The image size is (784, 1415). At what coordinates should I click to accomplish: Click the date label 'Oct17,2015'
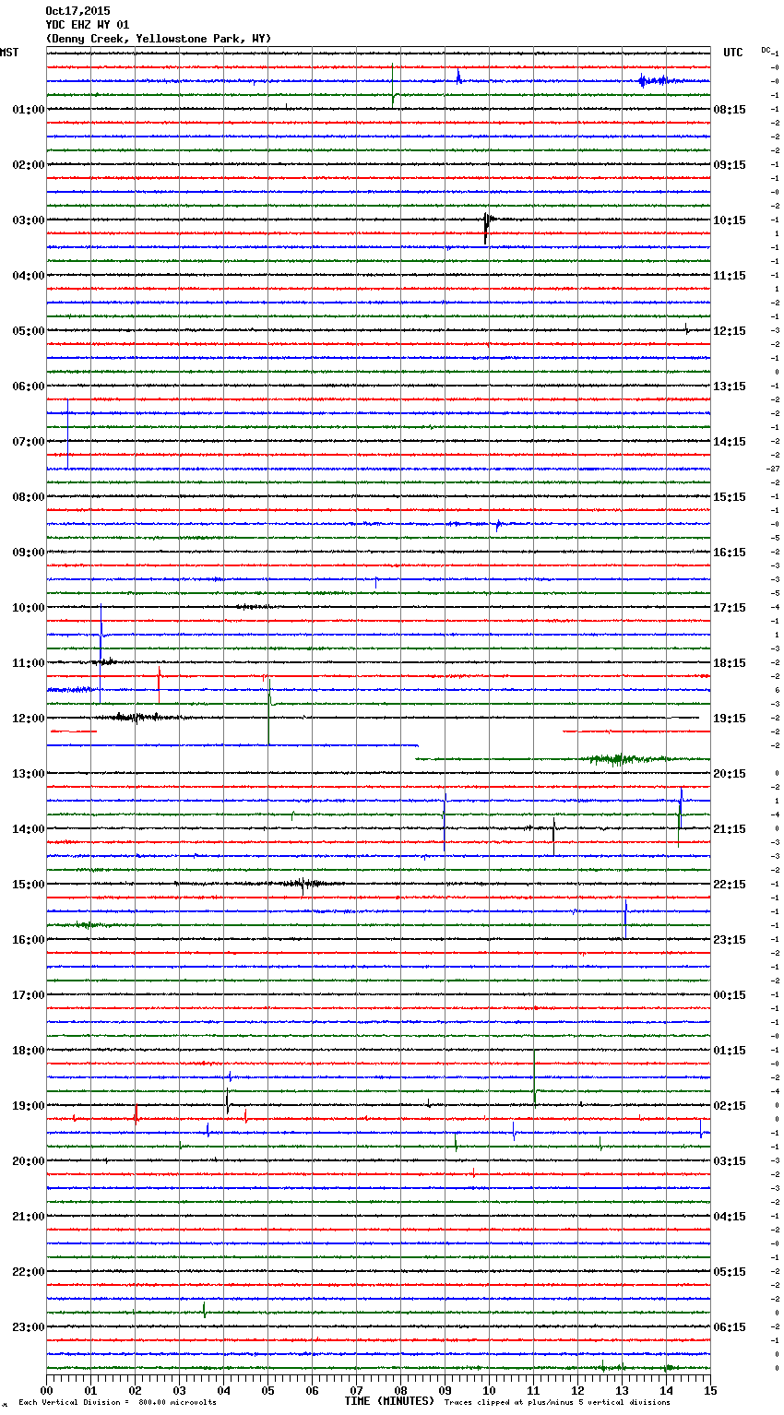[x=77, y=11]
